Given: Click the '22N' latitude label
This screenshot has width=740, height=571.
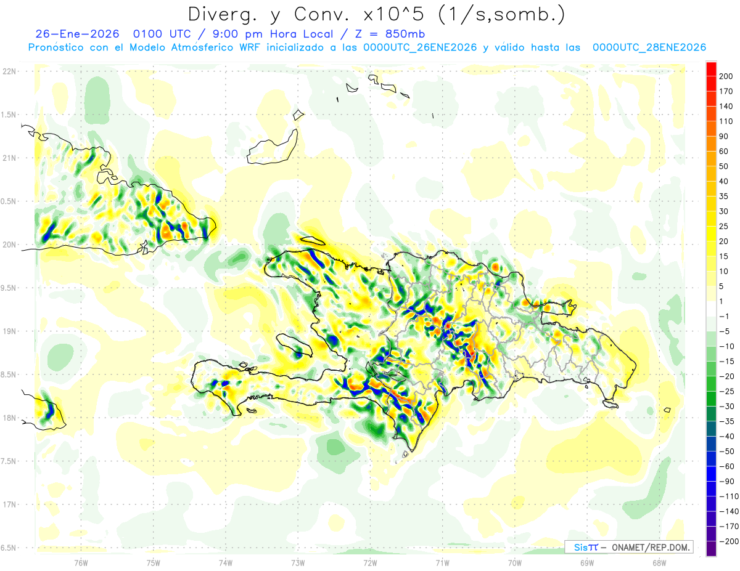Looking at the screenshot, I should tap(10, 71).
